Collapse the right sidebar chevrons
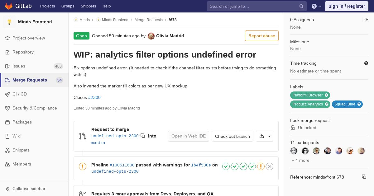Viewport: 374px width, 196px height. (x=367, y=20)
